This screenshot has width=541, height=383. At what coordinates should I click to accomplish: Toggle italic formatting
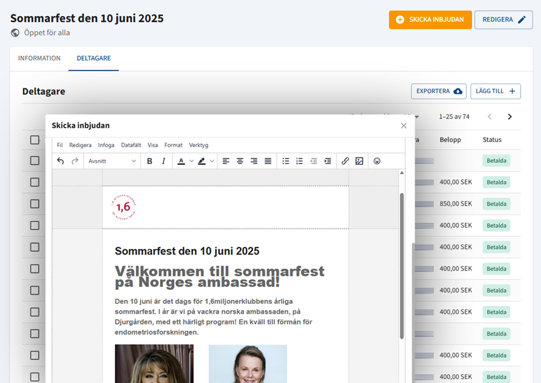coord(164,161)
